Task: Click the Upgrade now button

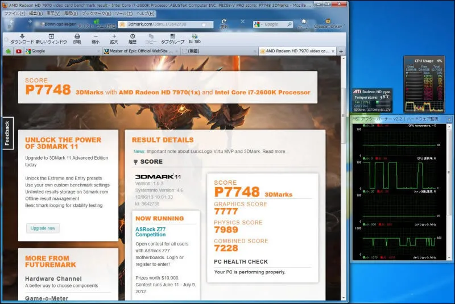Action: pyautogui.click(x=43, y=228)
